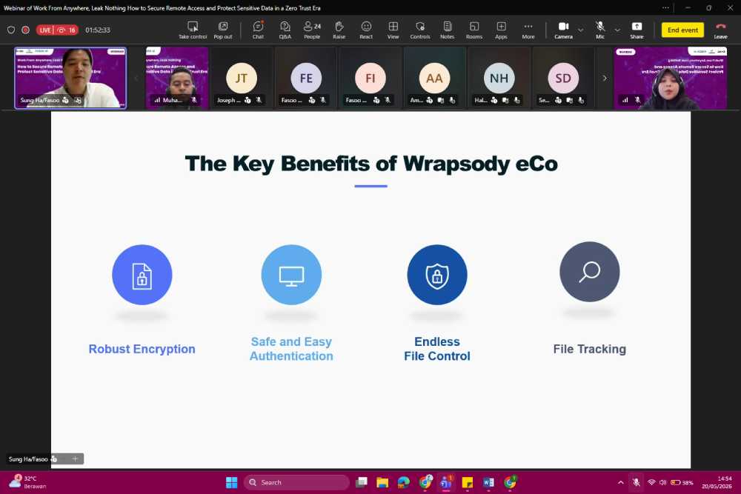Select AA participant tile
The width and height of the screenshot is (741, 494).
[434, 78]
